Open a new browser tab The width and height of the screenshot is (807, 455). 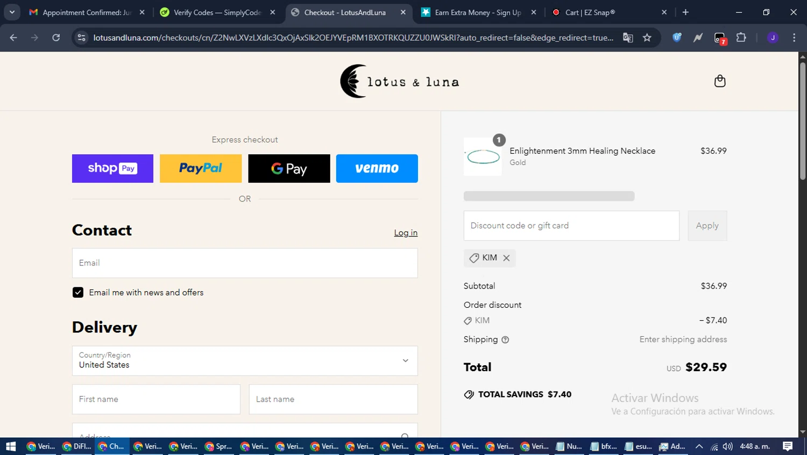685,12
